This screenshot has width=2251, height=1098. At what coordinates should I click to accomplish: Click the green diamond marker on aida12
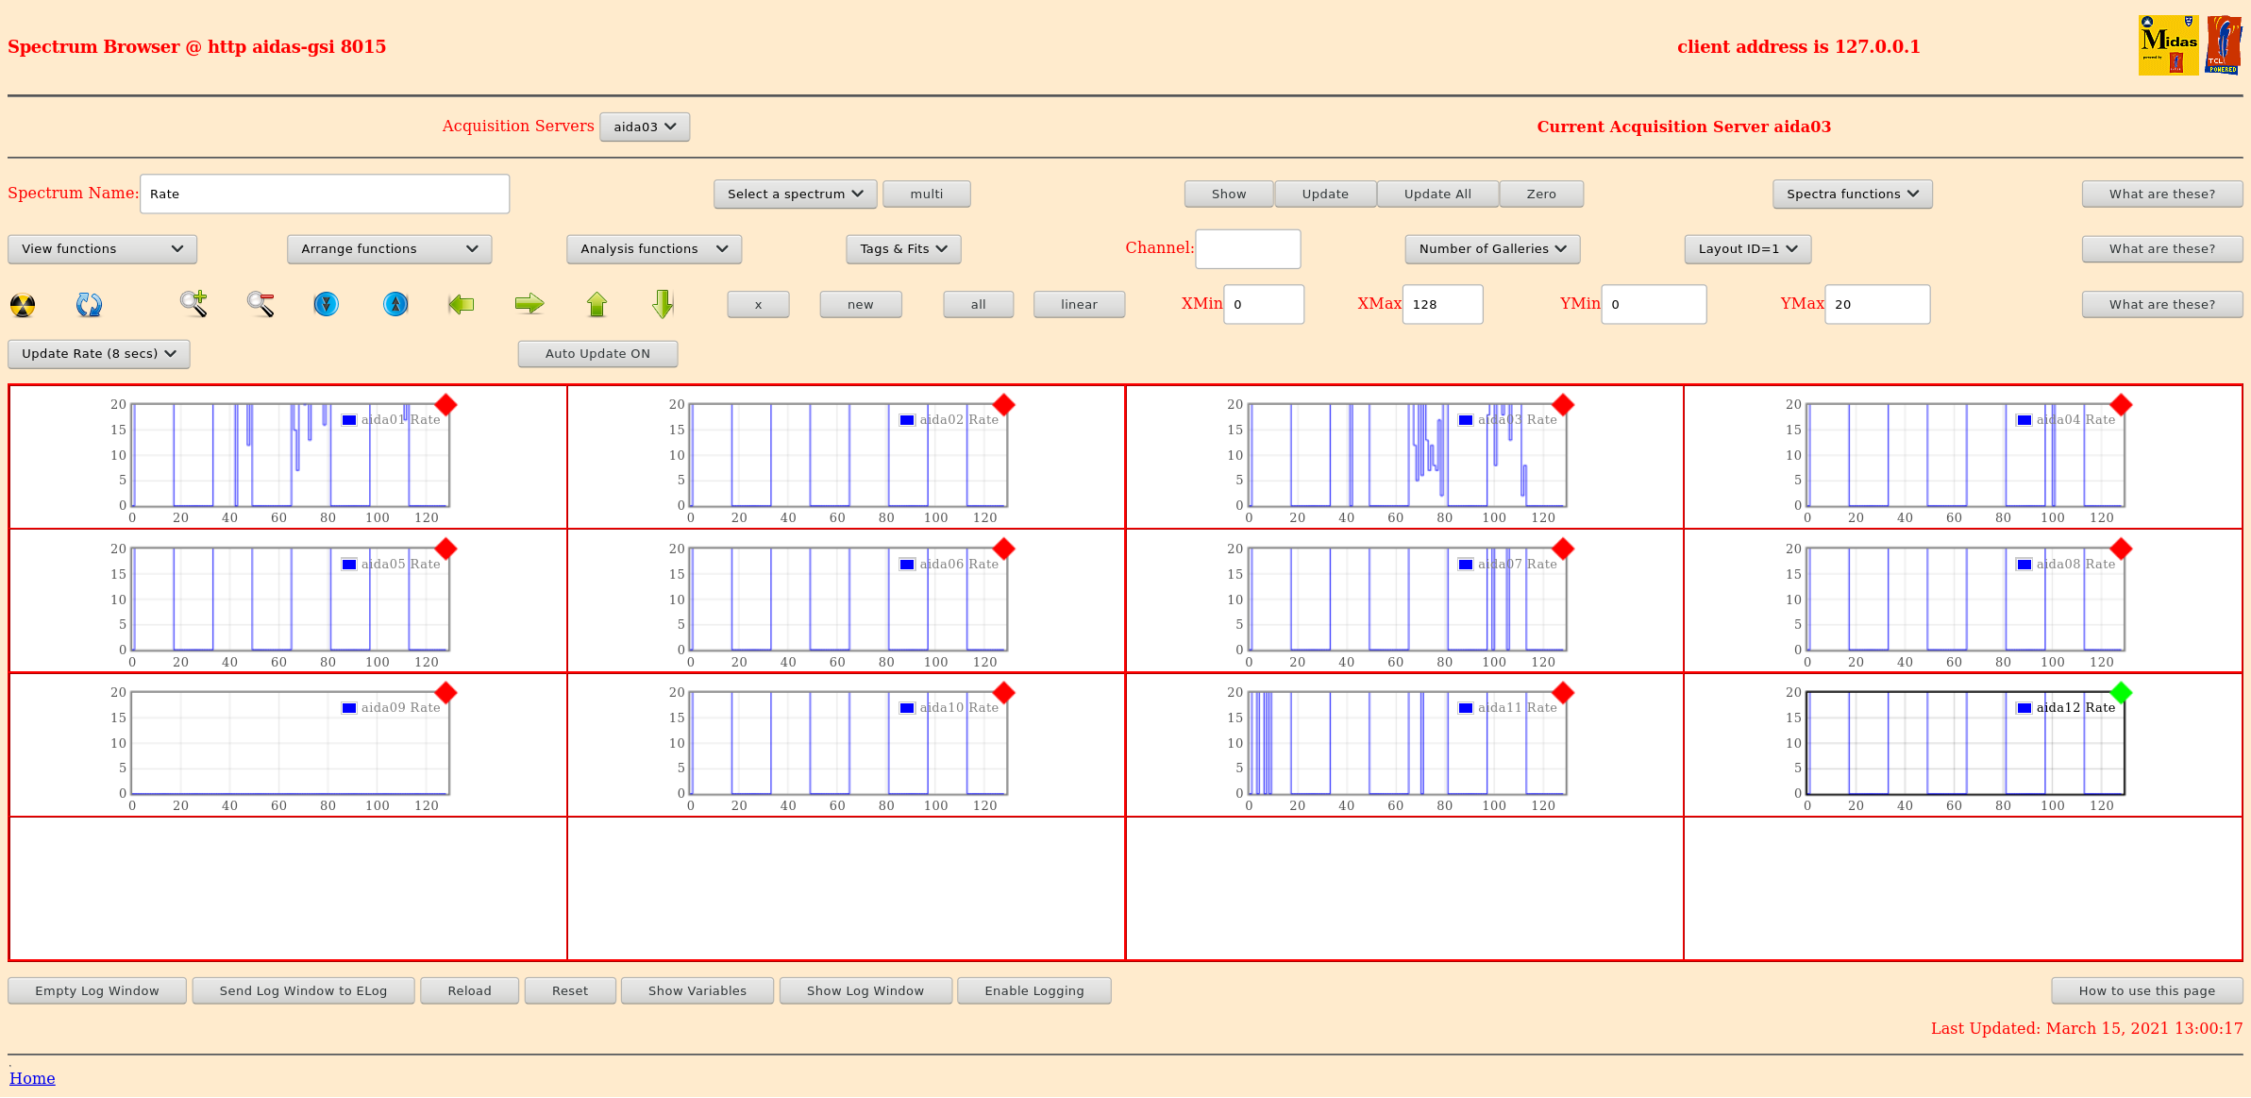tap(2121, 693)
